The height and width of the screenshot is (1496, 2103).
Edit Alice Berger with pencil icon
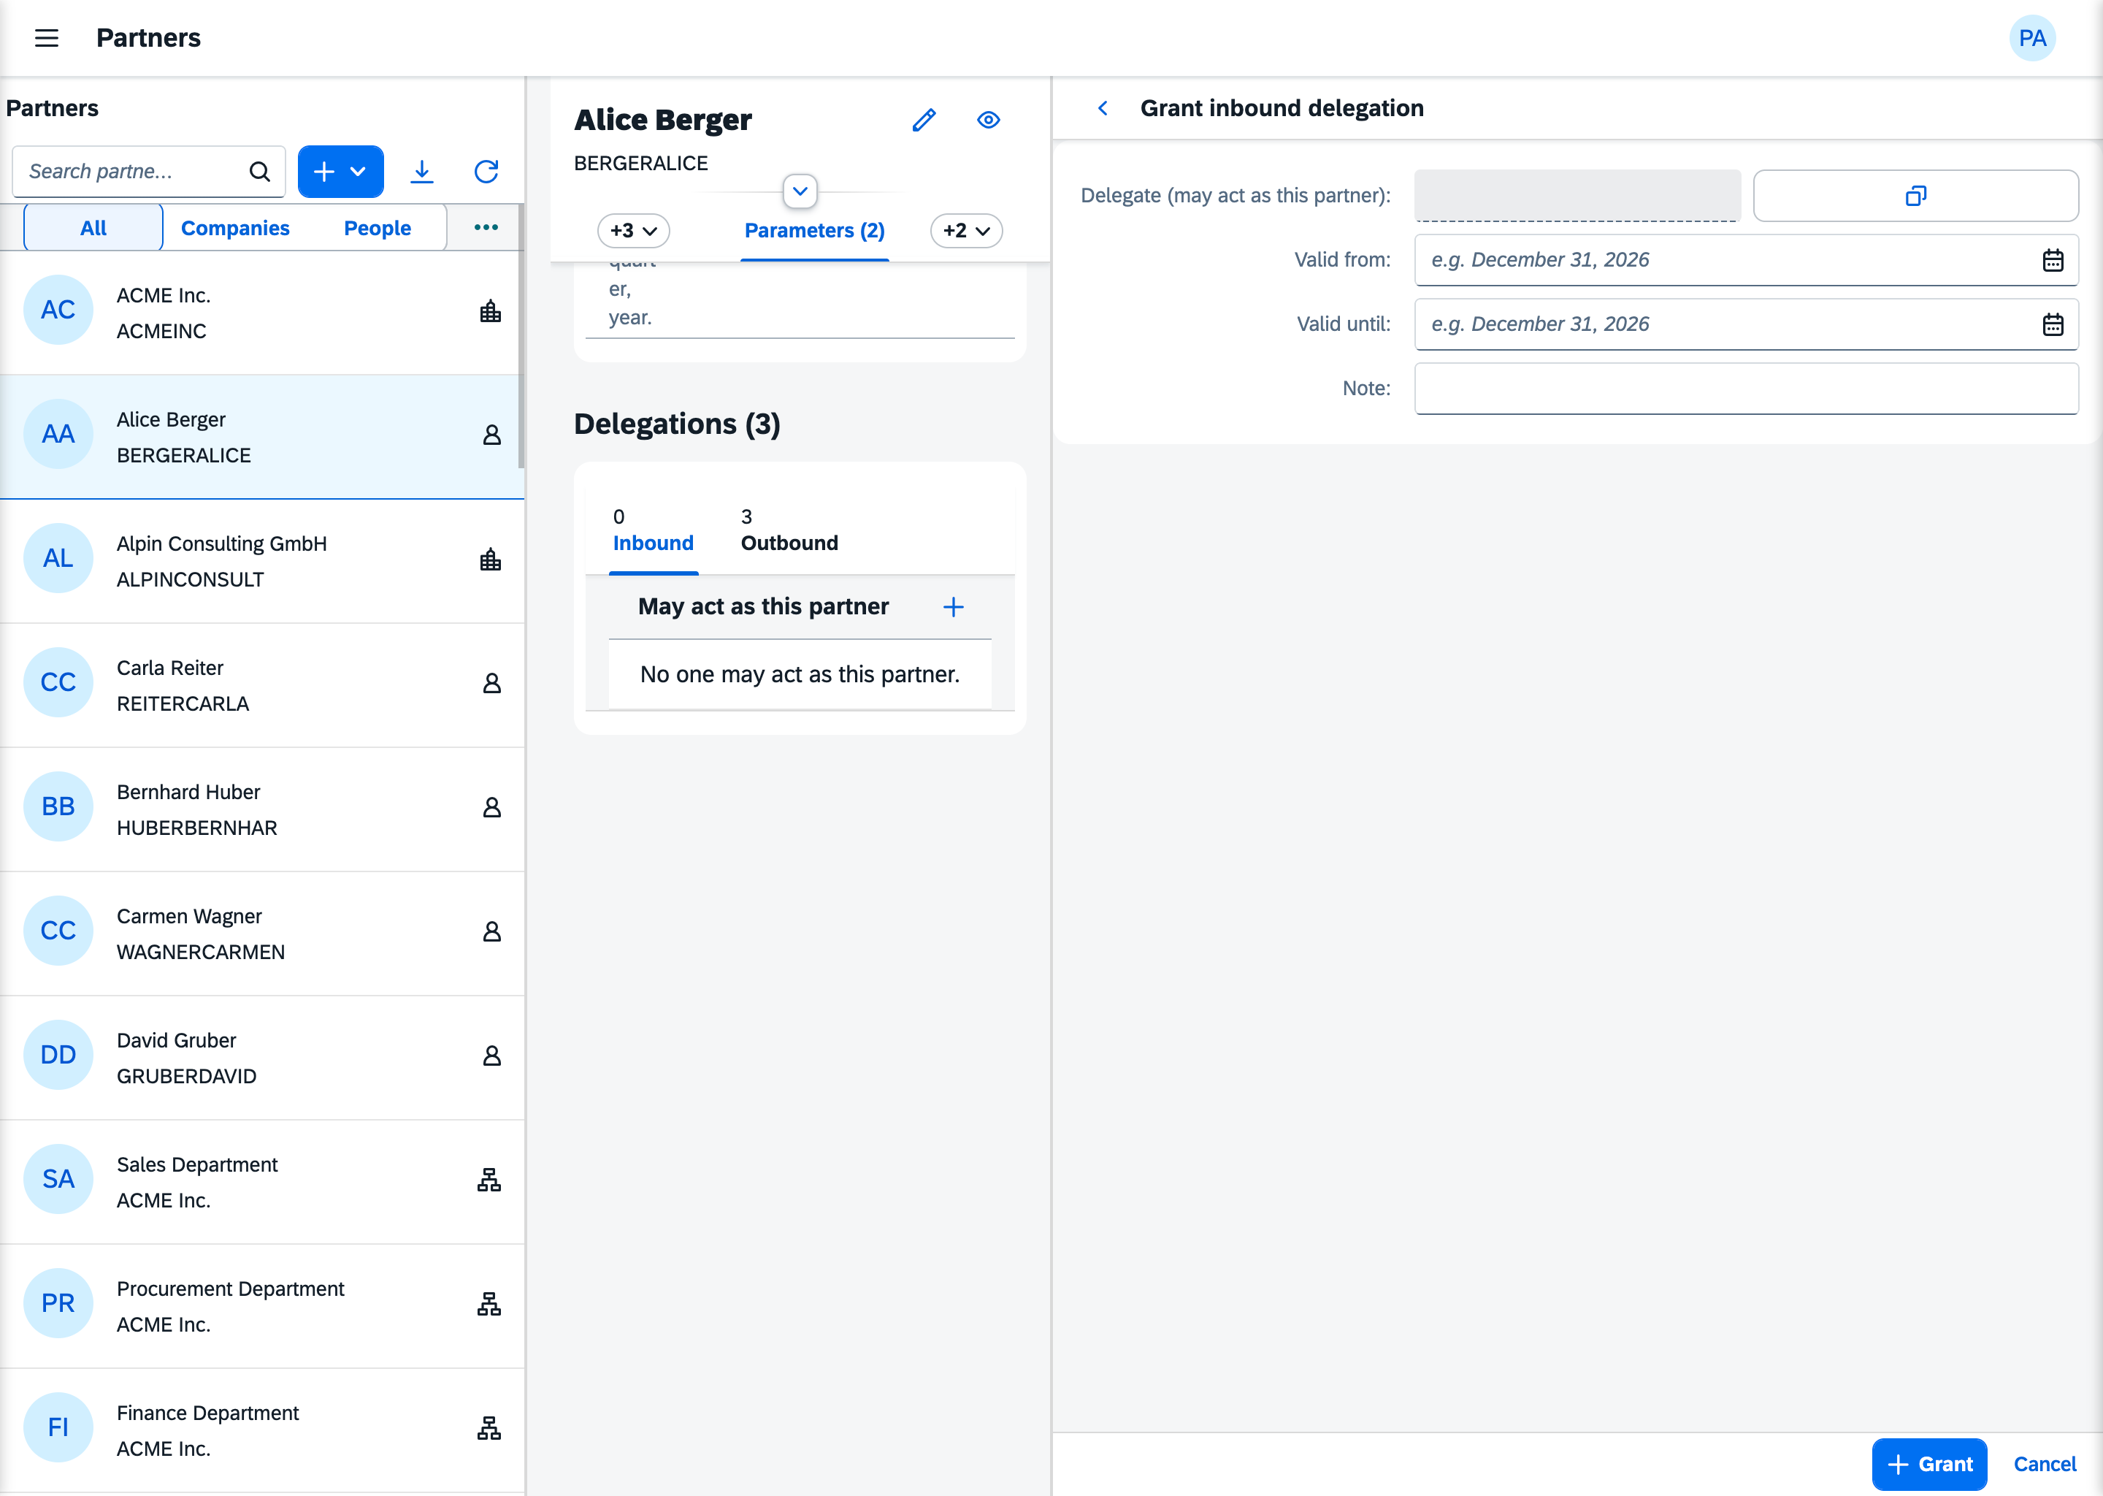coord(924,120)
